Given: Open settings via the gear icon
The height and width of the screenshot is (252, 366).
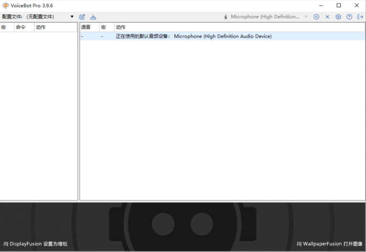Looking at the screenshot, I should [x=338, y=17].
